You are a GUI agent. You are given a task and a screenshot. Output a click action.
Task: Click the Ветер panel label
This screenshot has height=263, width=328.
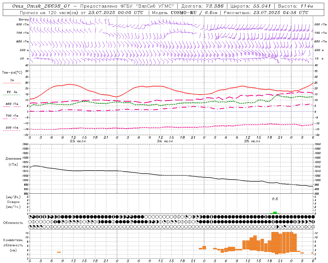(24, 20)
